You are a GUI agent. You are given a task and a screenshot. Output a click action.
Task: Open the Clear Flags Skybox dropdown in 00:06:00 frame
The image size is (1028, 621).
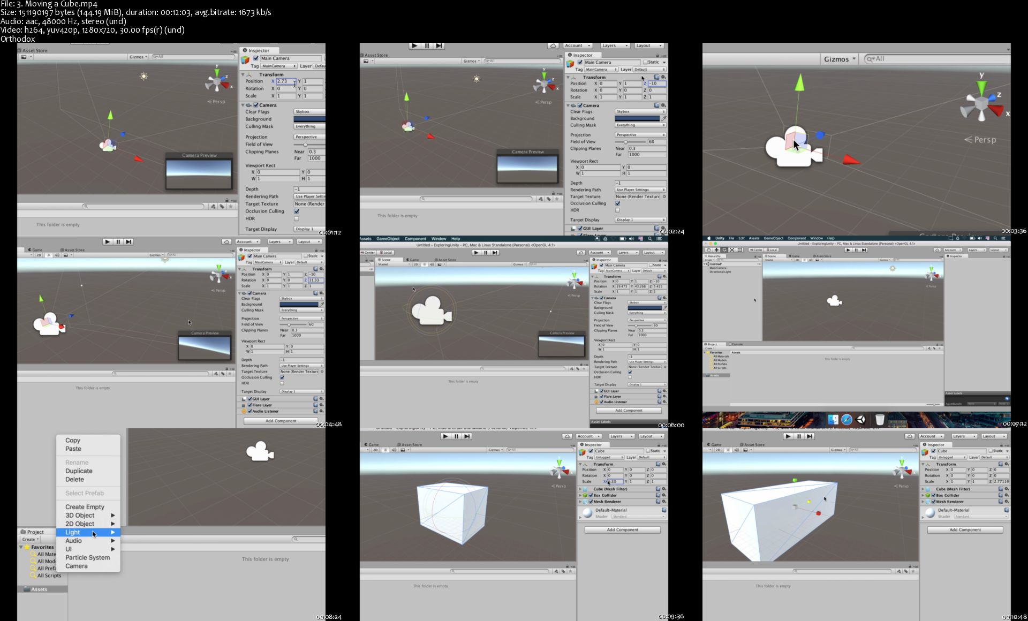(647, 302)
